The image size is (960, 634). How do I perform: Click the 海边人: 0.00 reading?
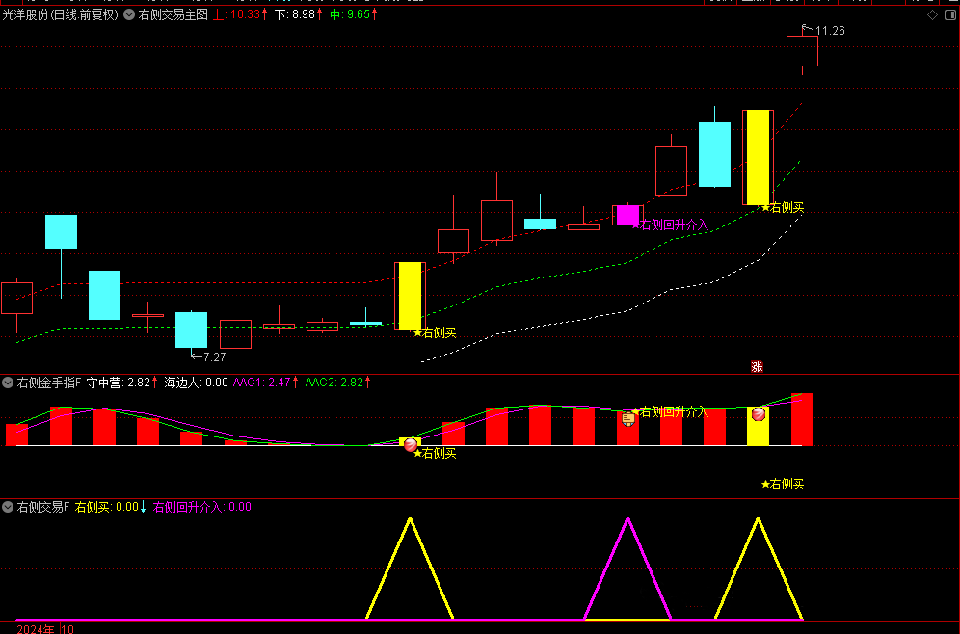tap(196, 383)
